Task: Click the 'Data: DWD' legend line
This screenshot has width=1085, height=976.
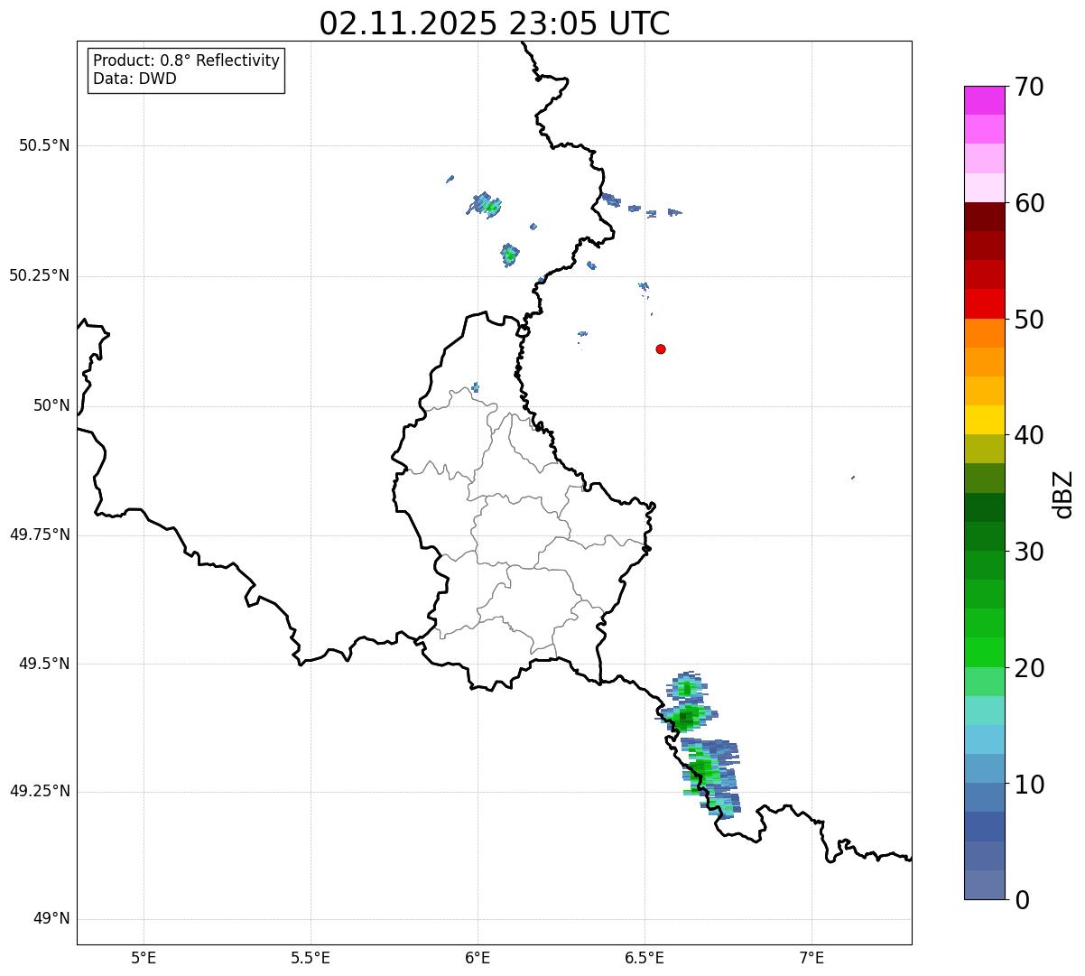Action: [134, 79]
